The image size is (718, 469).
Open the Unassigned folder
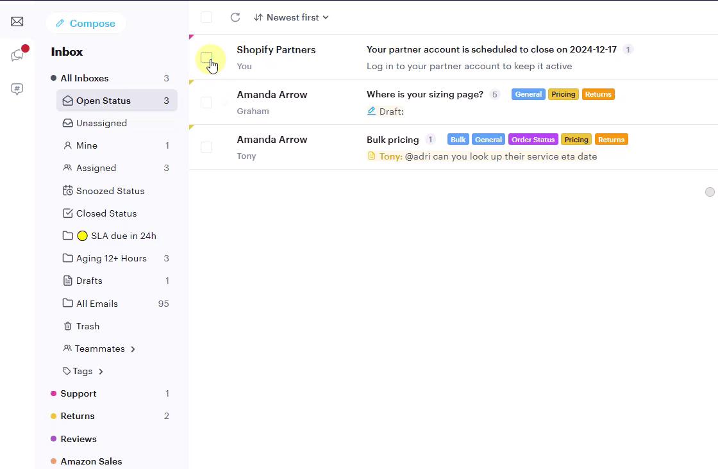click(x=101, y=123)
